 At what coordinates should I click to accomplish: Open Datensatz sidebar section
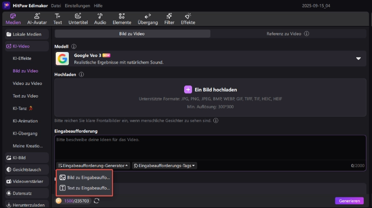point(27,193)
